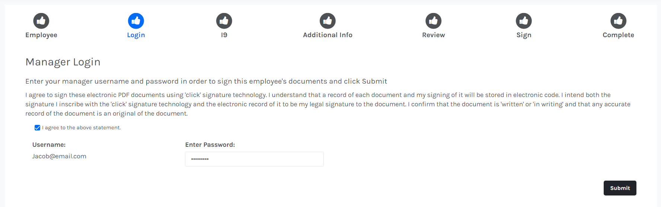
Task: Click the Jacob@email.com username text
Action: point(59,156)
